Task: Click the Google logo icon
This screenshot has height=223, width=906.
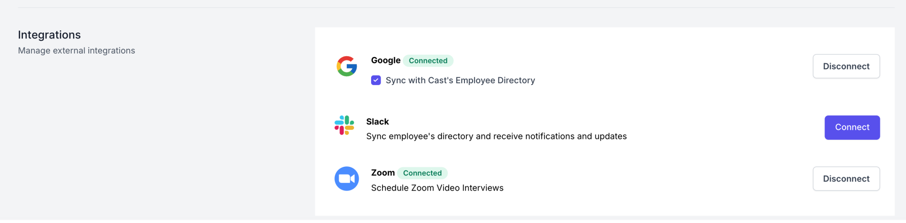Action: pos(346,66)
